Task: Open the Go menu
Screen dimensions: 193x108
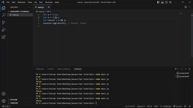Action: [36, 2]
